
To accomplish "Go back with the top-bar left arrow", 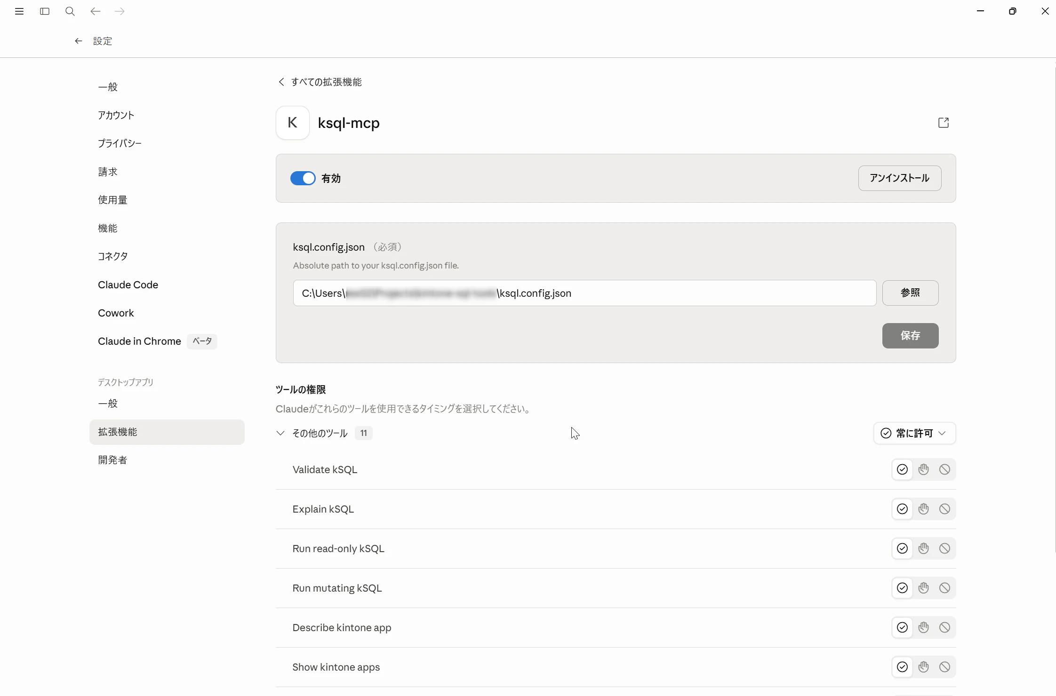I will coord(96,11).
